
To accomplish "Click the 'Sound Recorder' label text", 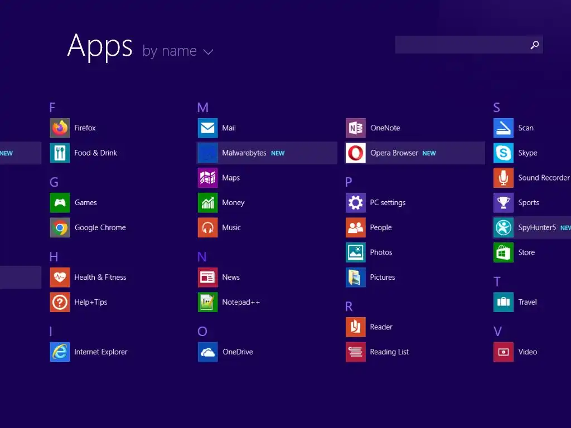I will click(544, 178).
